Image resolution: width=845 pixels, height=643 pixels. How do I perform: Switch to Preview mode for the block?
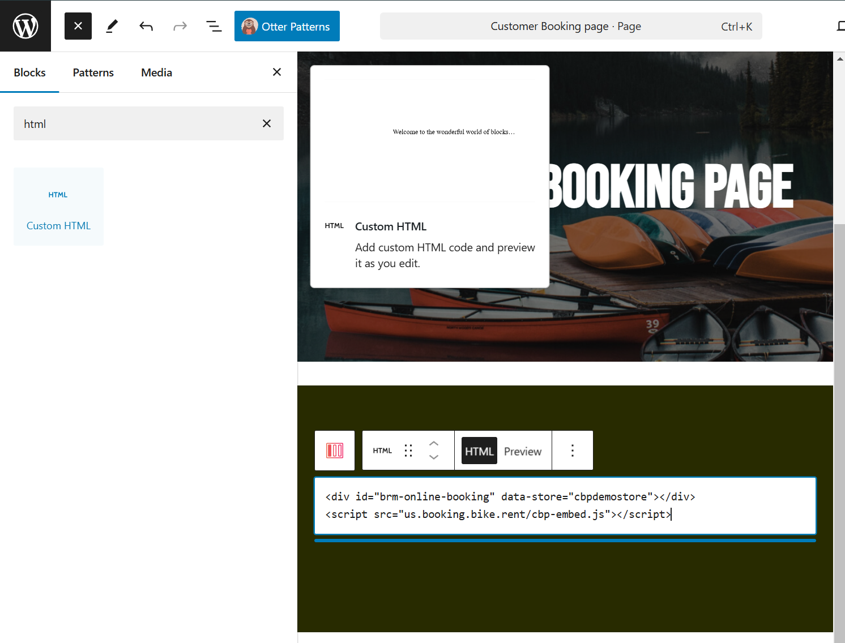(523, 451)
